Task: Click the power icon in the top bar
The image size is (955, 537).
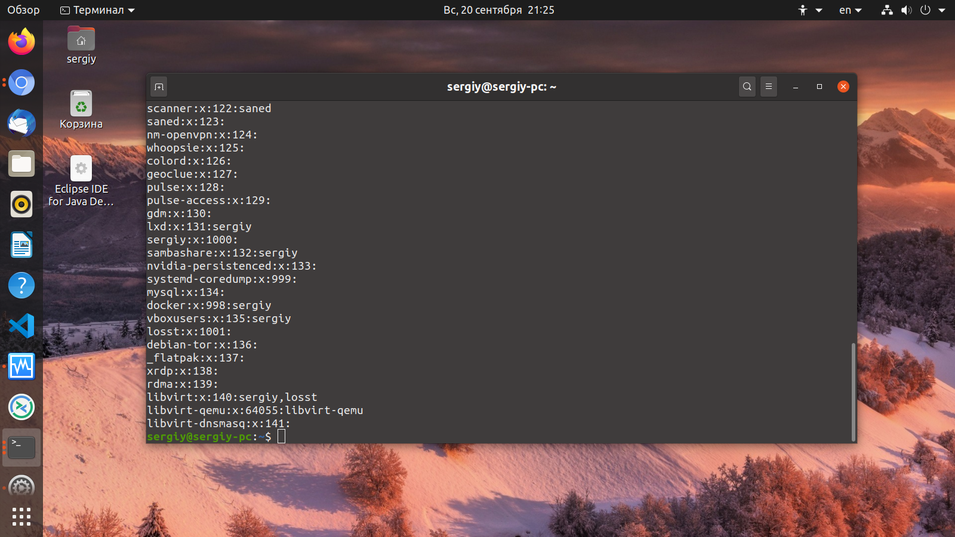Action: click(925, 10)
